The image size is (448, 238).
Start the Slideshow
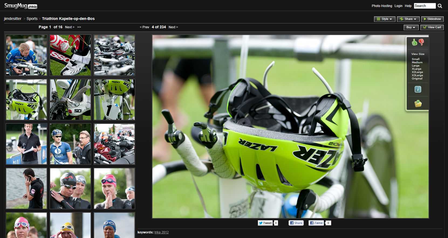coord(432,19)
